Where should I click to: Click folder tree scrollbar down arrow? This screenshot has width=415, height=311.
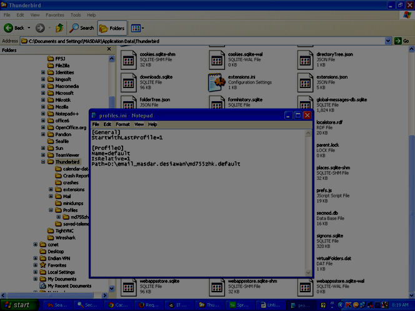(x=112, y=289)
